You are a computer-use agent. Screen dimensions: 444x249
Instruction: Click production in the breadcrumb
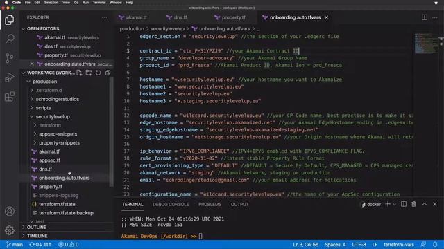[x=132, y=29]
